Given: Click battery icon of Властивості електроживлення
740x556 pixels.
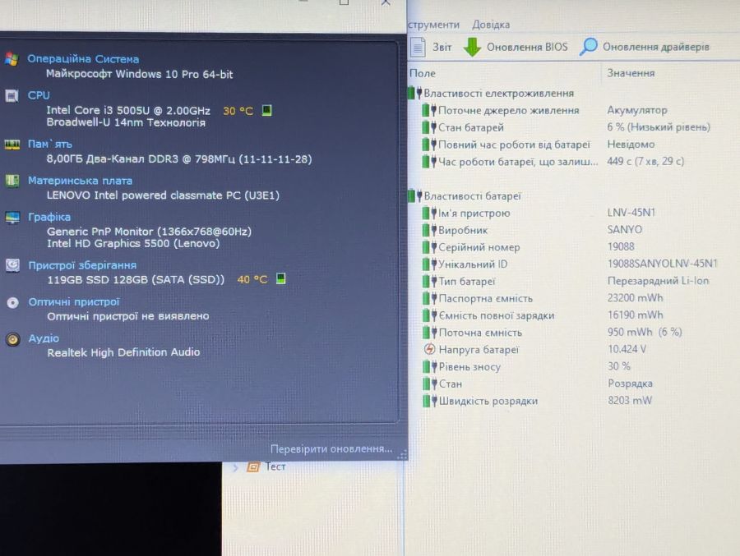Looking at the screenshot, I should tap(414, 93).
